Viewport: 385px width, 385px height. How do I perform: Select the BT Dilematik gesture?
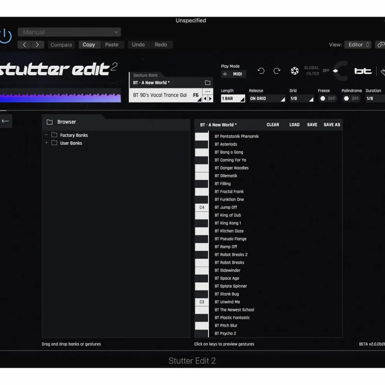[226, 176]
